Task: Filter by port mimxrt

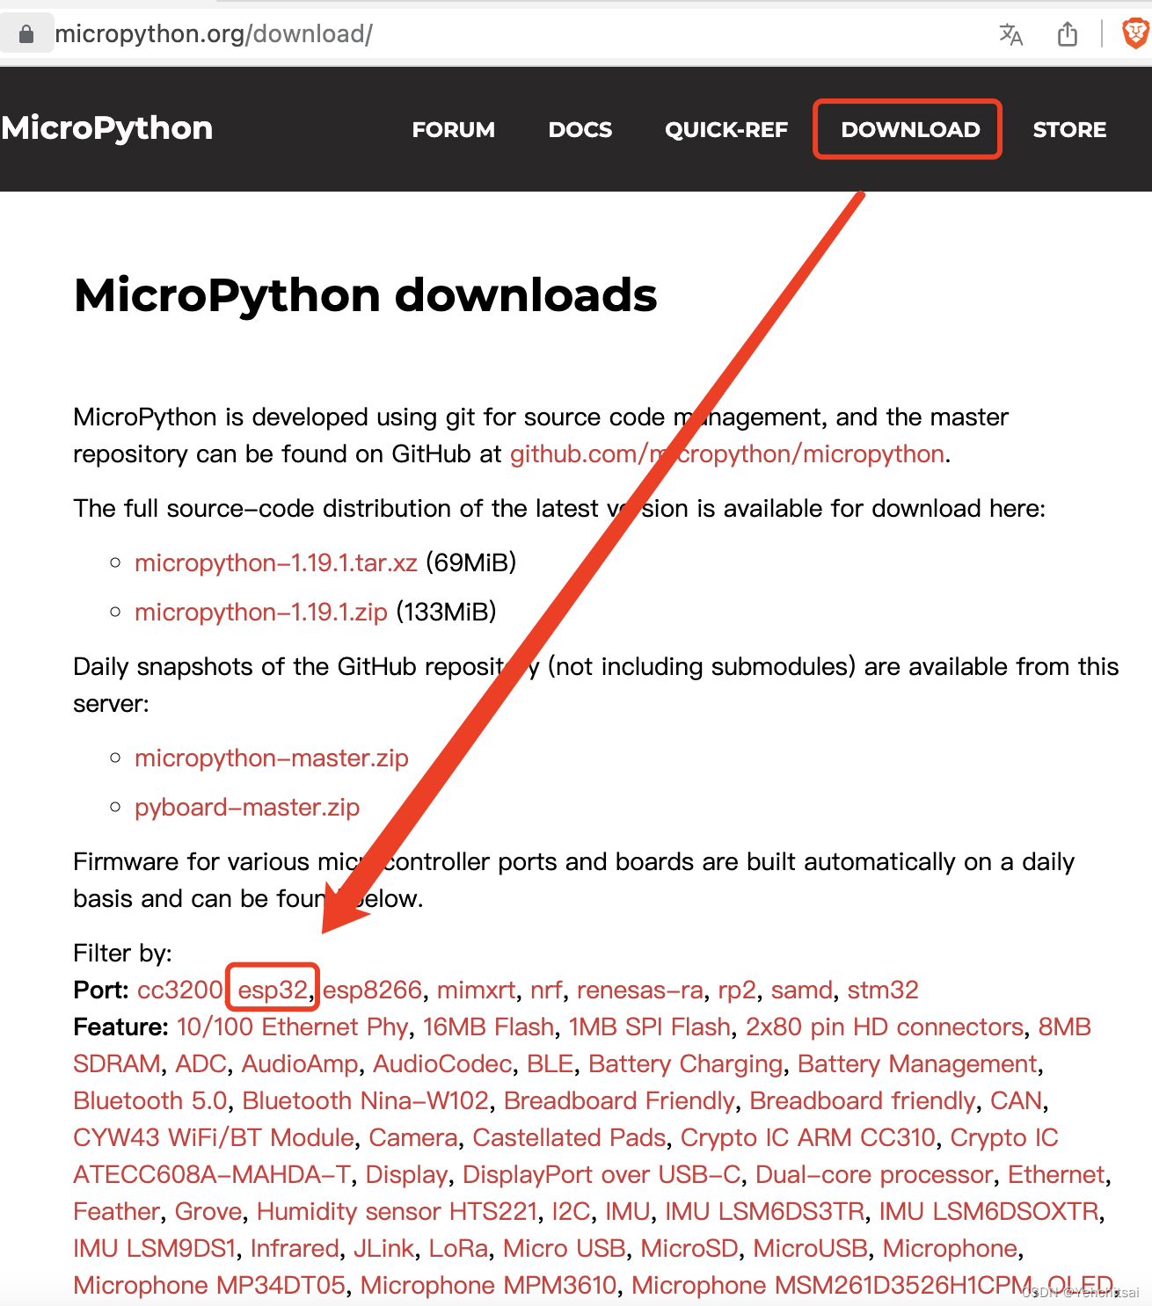Action: coord(477,990)
